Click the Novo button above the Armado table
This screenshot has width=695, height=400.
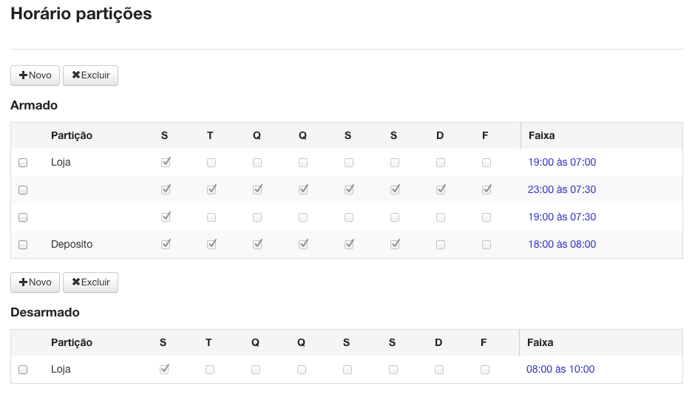point(35,75)
